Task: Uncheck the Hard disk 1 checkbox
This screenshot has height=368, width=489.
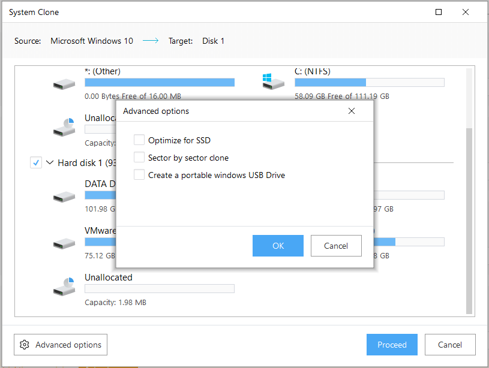Action: click(x=36, y=162)
